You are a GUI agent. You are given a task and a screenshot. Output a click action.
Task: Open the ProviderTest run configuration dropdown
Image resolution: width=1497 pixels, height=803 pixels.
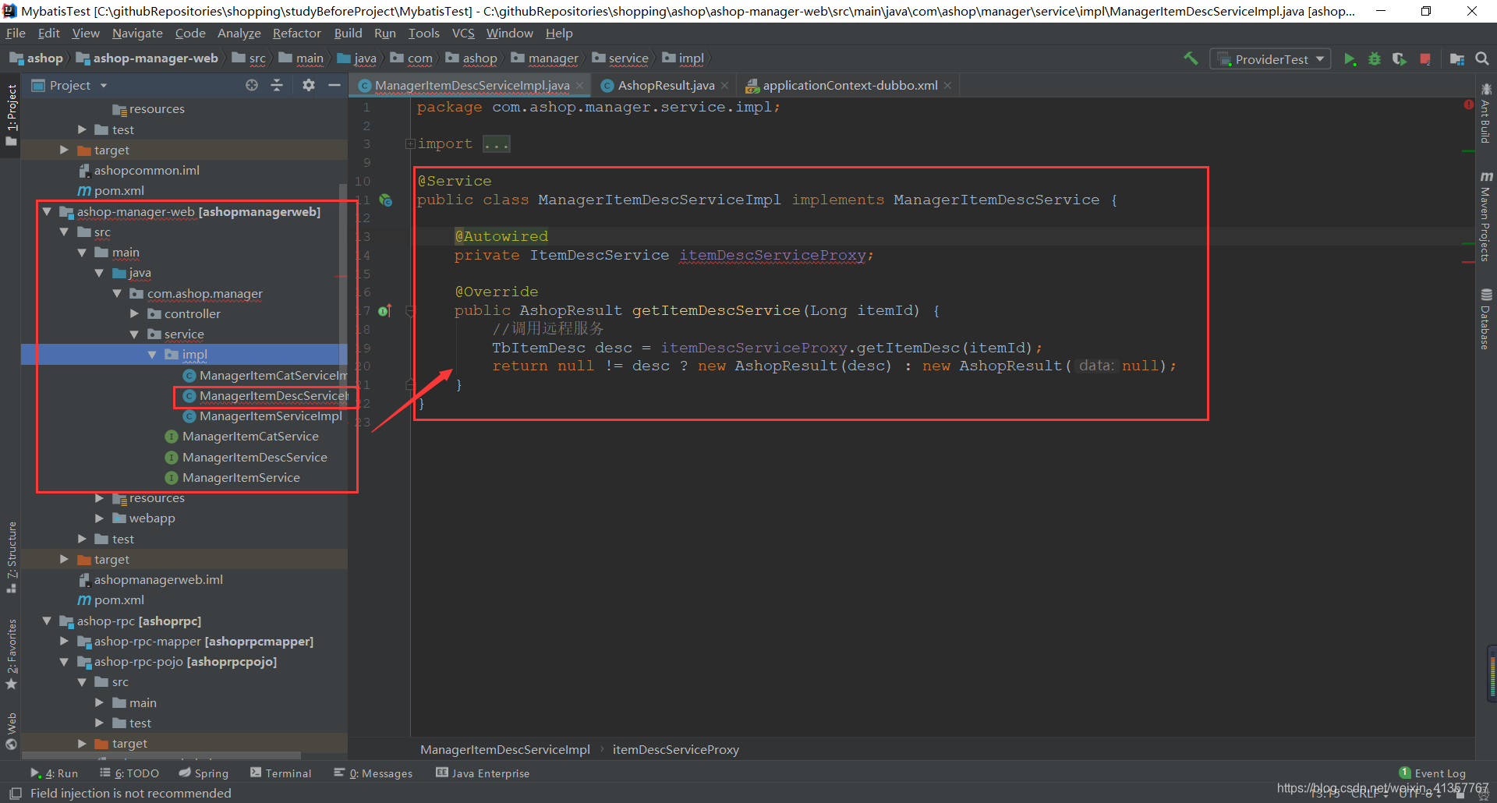[x=1270, y=59]
